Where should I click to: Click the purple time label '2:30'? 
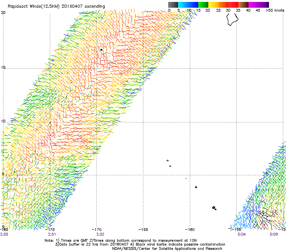pos(4,234)
